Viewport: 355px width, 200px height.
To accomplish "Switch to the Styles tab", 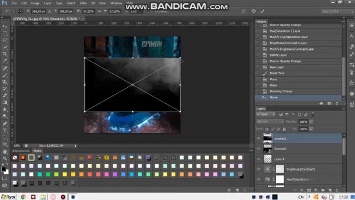I will (37, 151).
